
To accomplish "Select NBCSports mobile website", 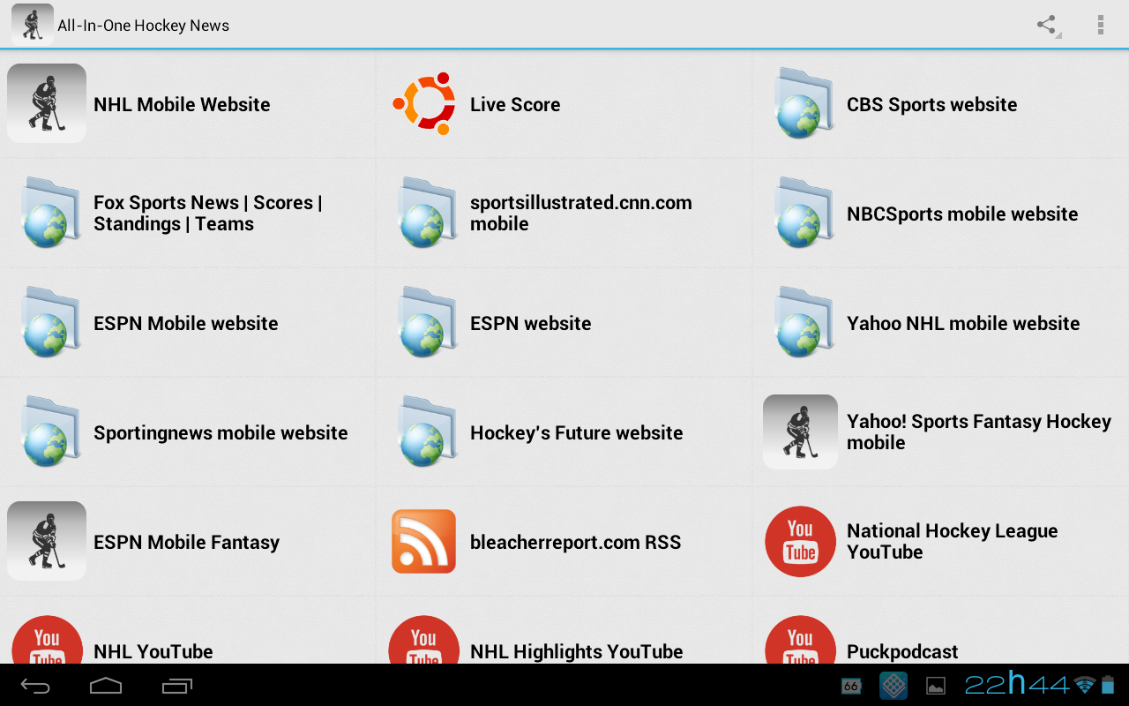I will 961,214.
